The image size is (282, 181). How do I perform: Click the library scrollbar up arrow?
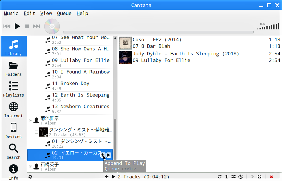(x=115, y=38)
